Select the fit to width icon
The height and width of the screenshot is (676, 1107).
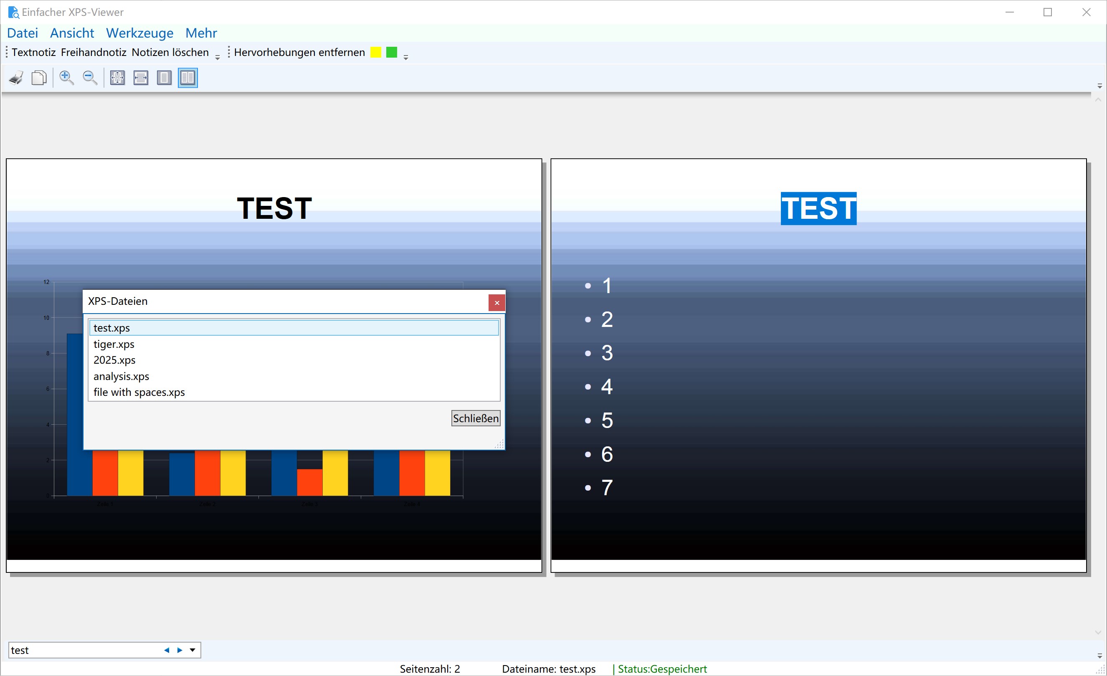(x=141, y=78)
